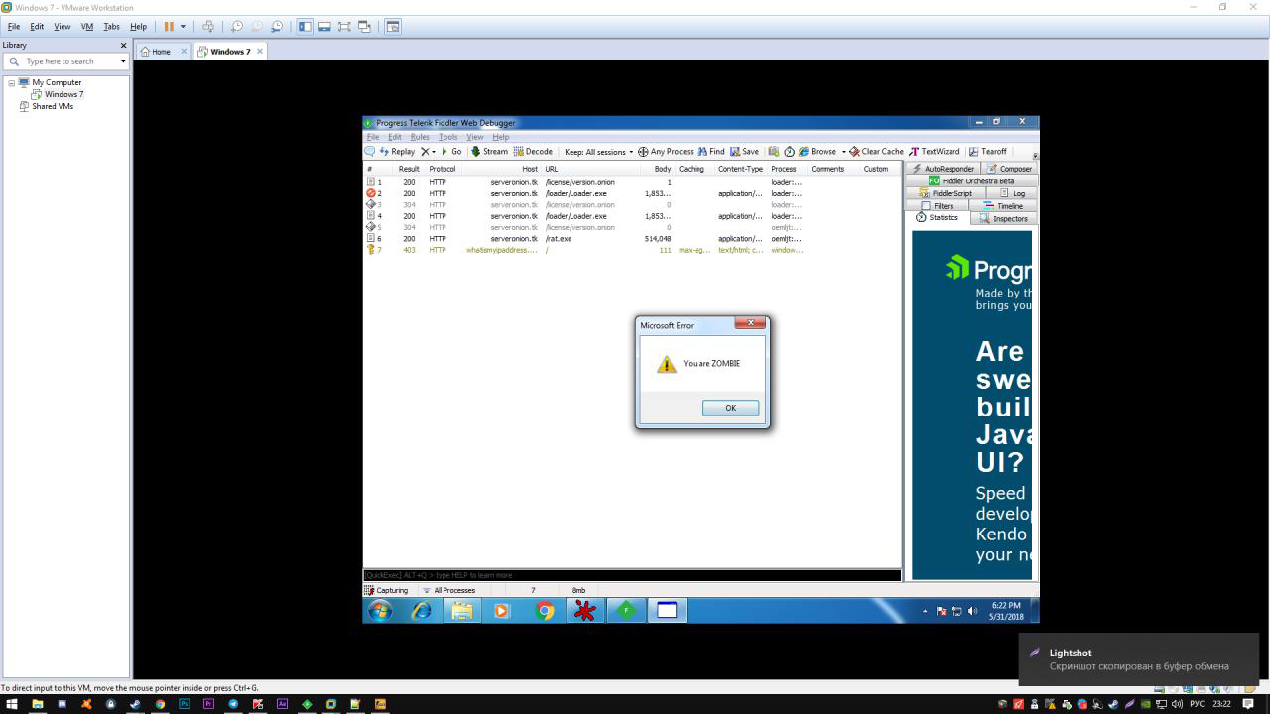
Task: Click the Clear Cache toolbar button
Action: point(876,152)
